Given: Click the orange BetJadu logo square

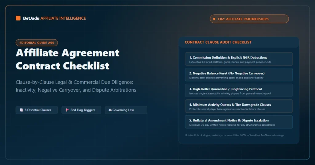Looking at the screenshot, I should pos(18,18).
